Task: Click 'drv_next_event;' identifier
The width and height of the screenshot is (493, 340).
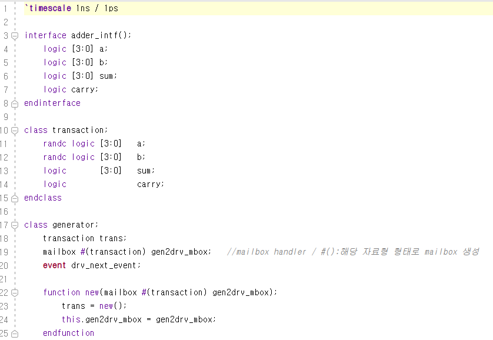Action: click(x=106, y=265)
